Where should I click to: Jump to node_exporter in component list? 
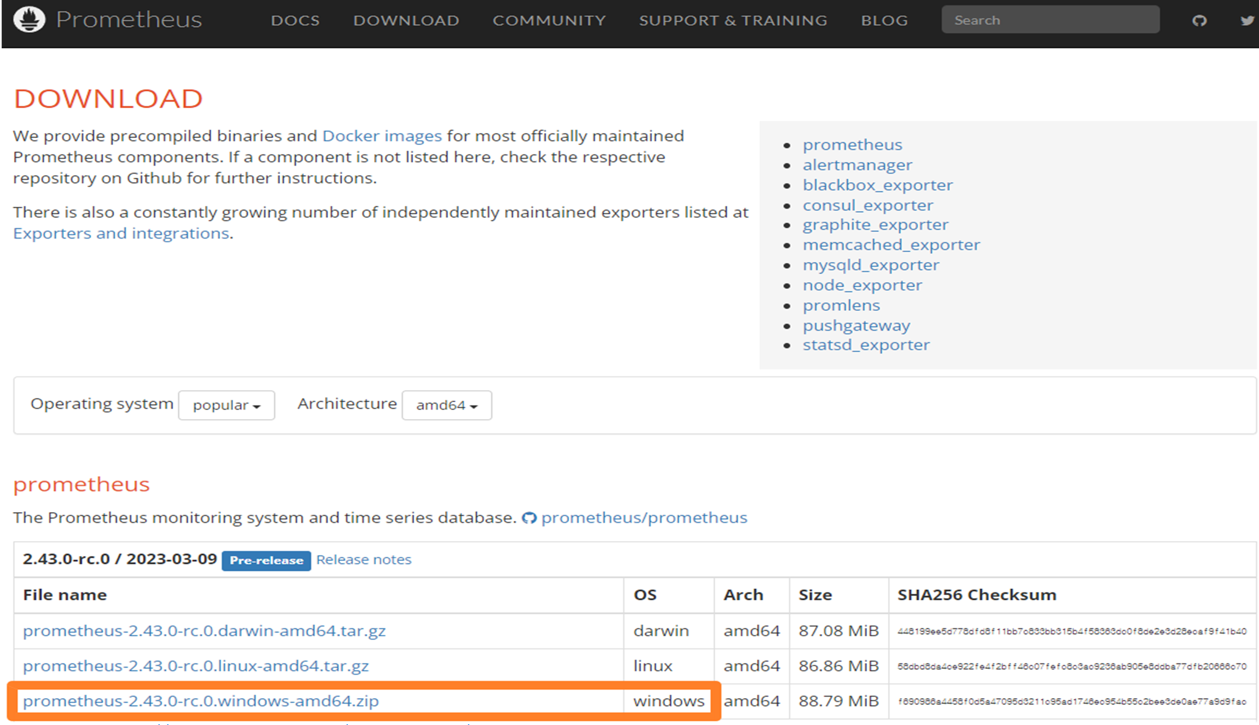pyautogui.click(x=862, y=285)
